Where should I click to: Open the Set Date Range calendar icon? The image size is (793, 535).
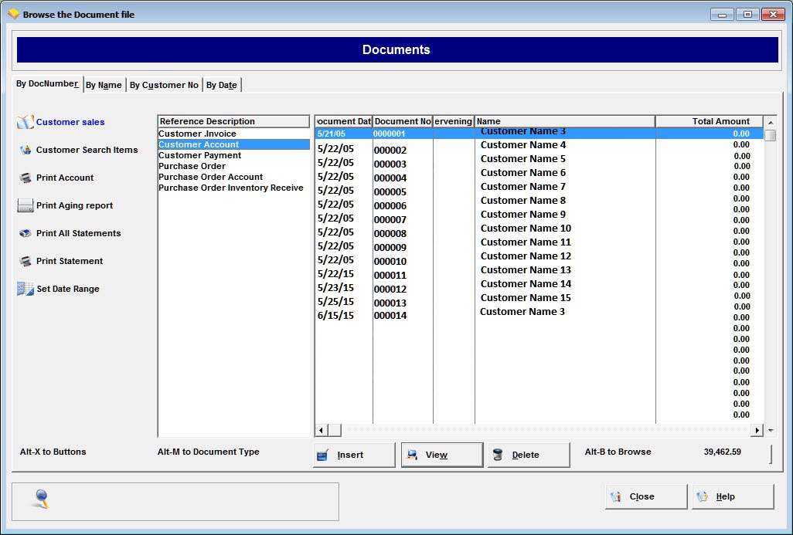[x=26, y=289]
